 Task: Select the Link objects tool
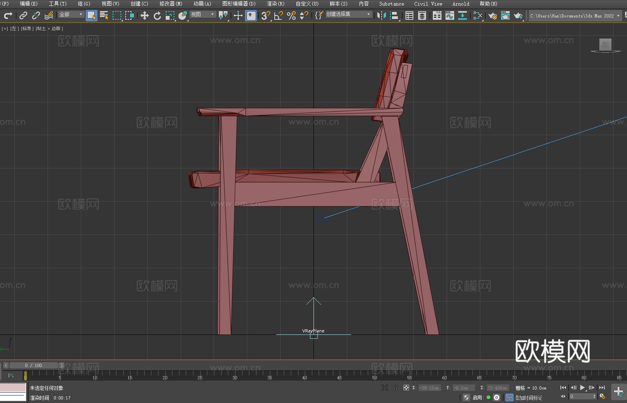pos(23,15)
